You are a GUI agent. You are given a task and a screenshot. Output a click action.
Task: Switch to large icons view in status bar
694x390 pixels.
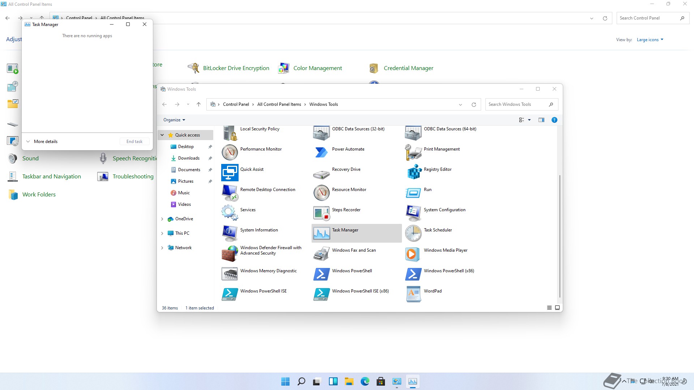tap(557, 308)
